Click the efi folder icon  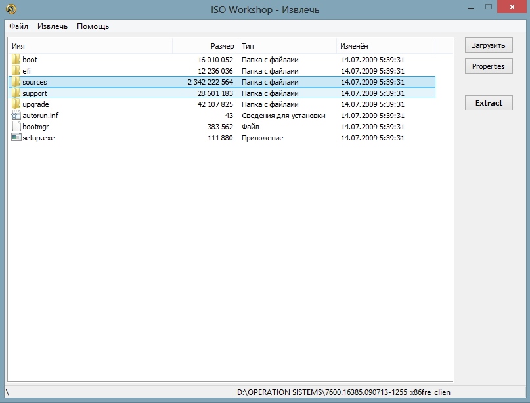point(16,71)
